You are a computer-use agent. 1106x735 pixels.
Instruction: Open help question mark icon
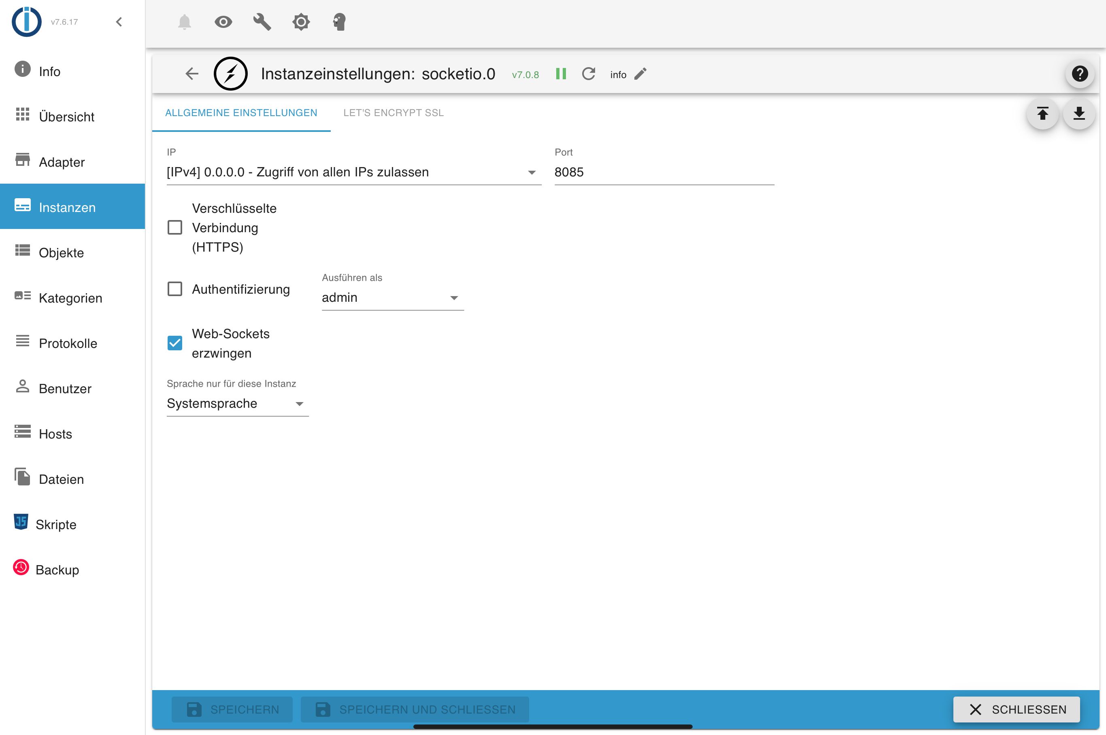[1079, 74]
